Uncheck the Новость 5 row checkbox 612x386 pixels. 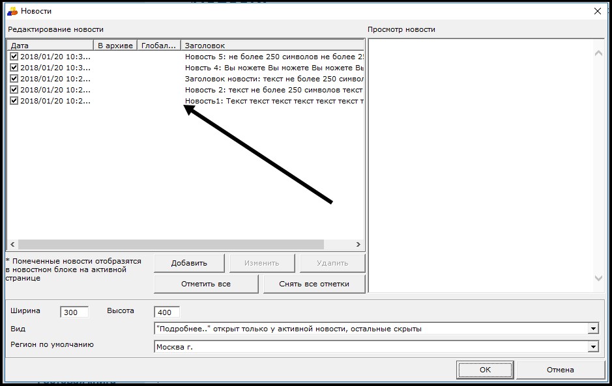point(14,57)
